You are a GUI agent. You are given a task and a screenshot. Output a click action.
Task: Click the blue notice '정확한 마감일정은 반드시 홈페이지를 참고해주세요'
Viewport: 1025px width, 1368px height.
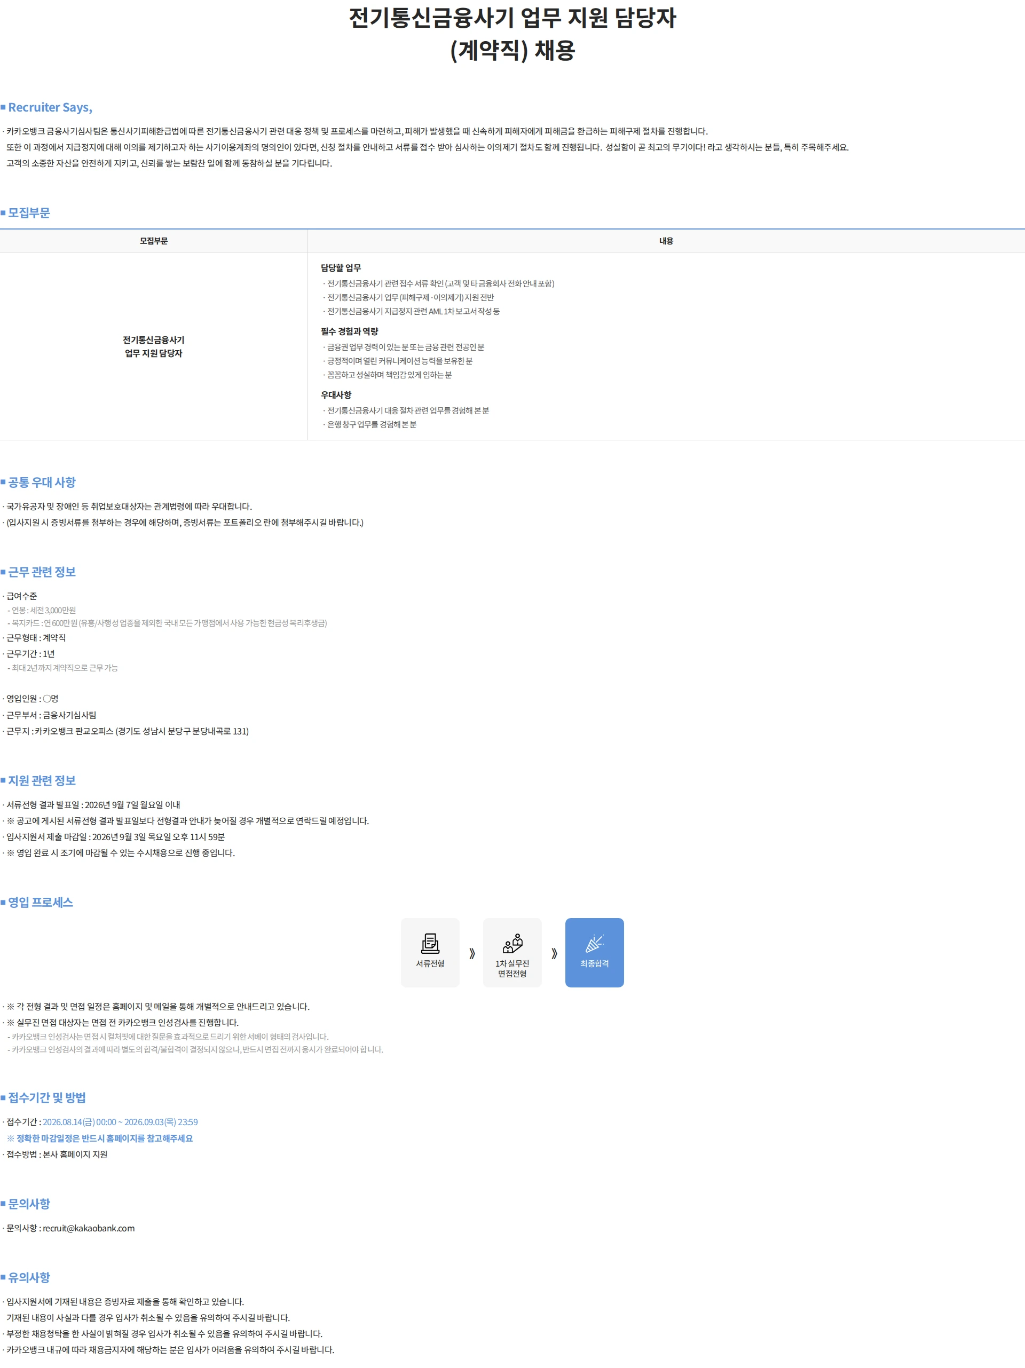[100, 1138]
